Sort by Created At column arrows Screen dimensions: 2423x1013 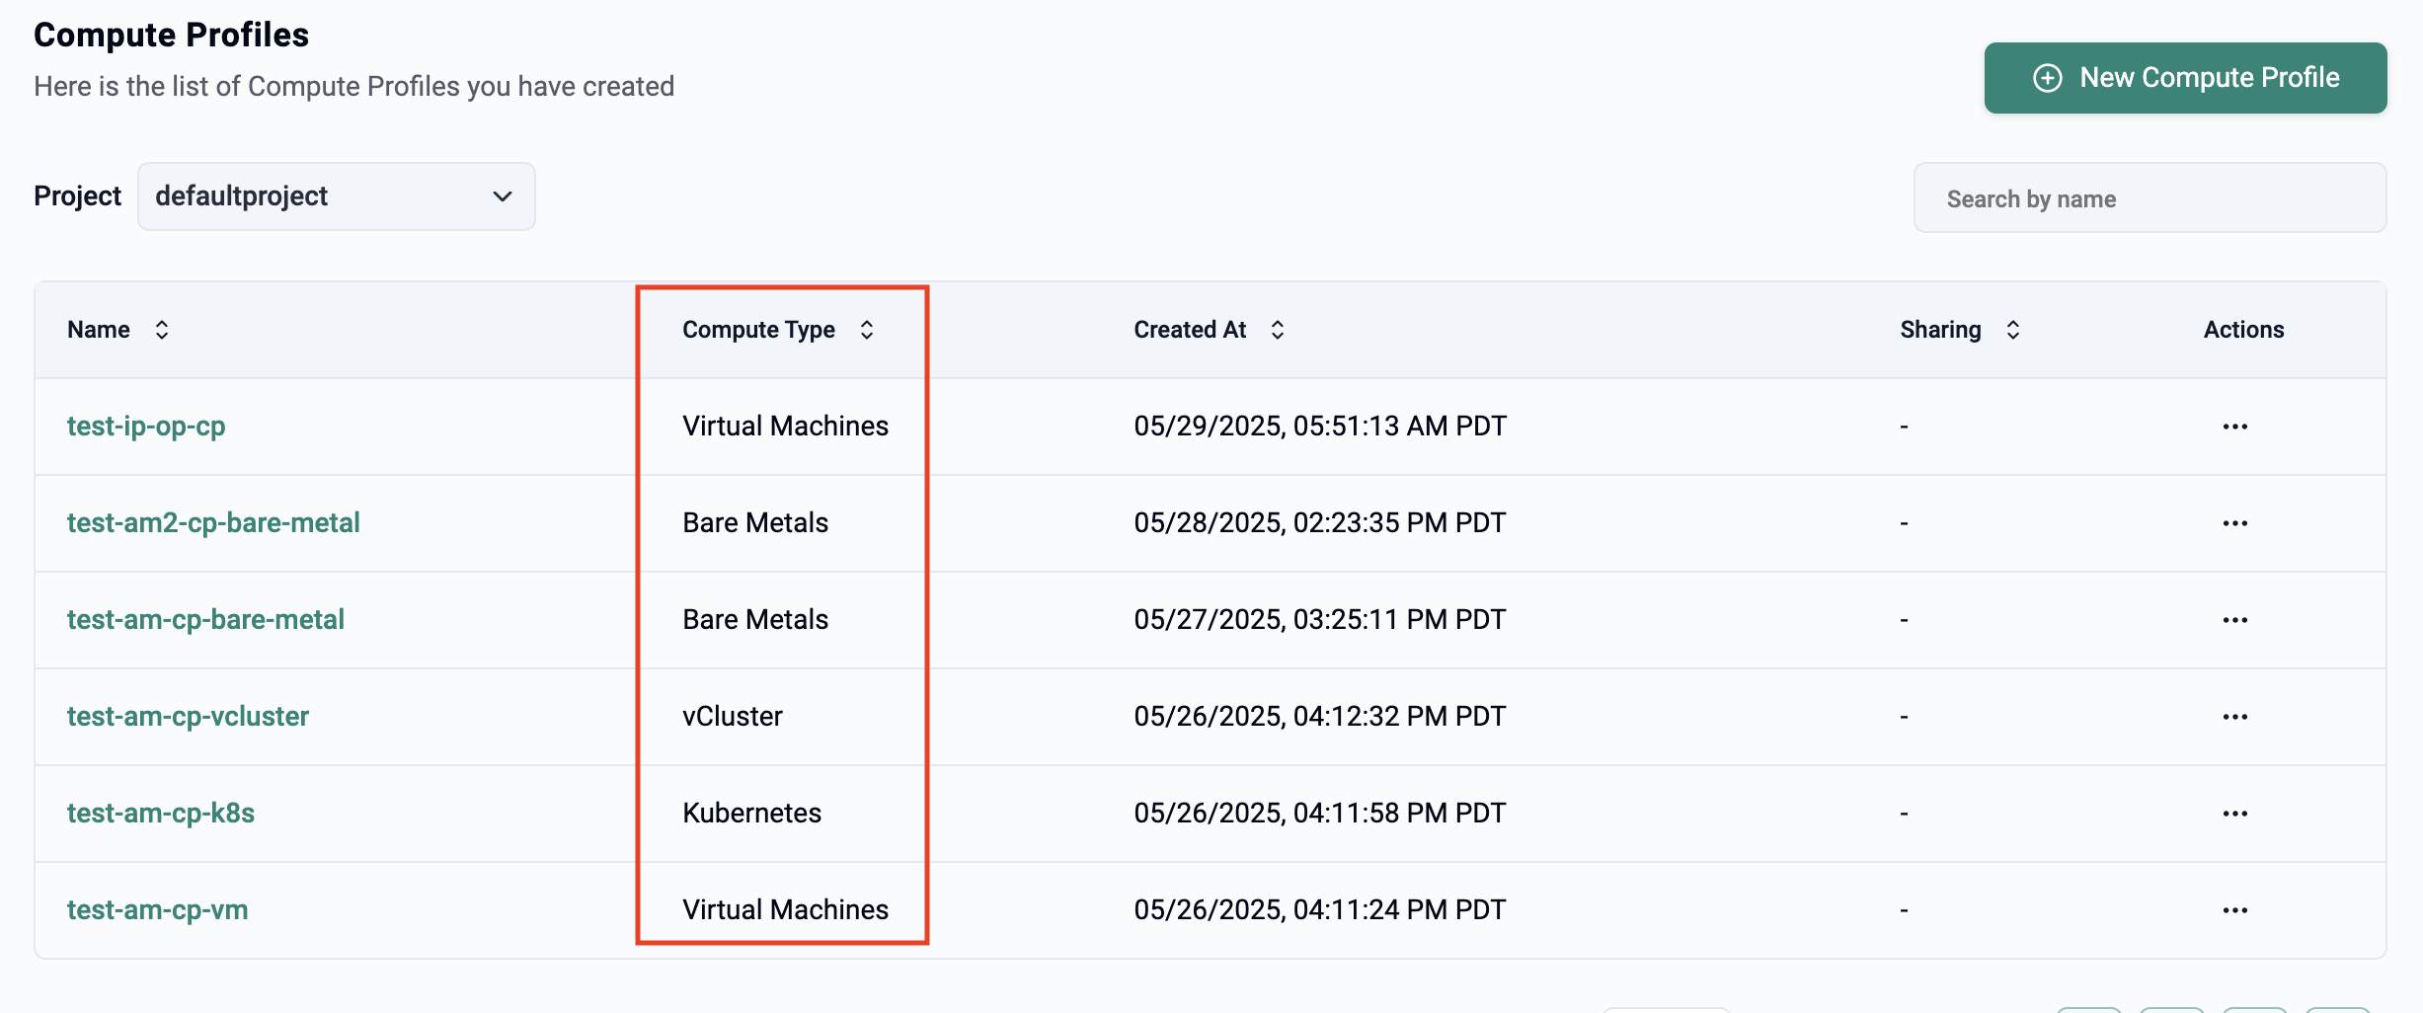pos(1278,330)
